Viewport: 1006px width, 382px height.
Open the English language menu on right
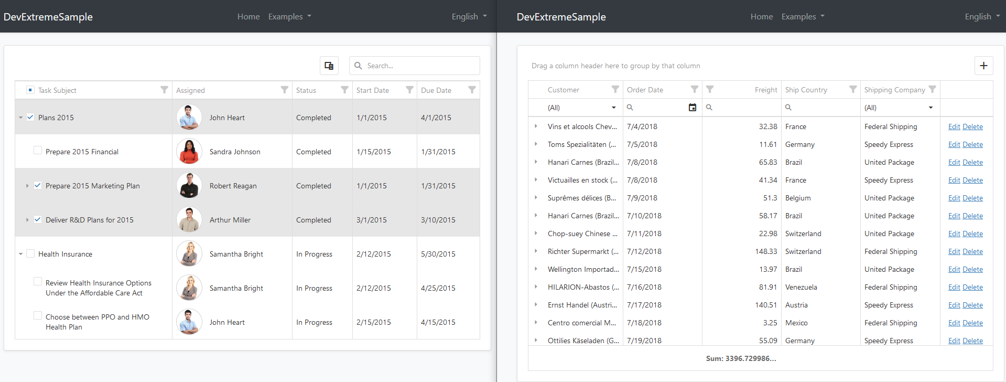point(982,17)
